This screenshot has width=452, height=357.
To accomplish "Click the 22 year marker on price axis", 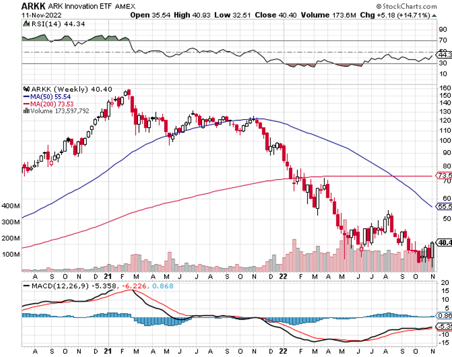I will tap(283, 277).
